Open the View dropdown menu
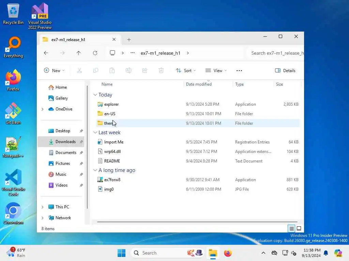 click(x=216, y=71)
